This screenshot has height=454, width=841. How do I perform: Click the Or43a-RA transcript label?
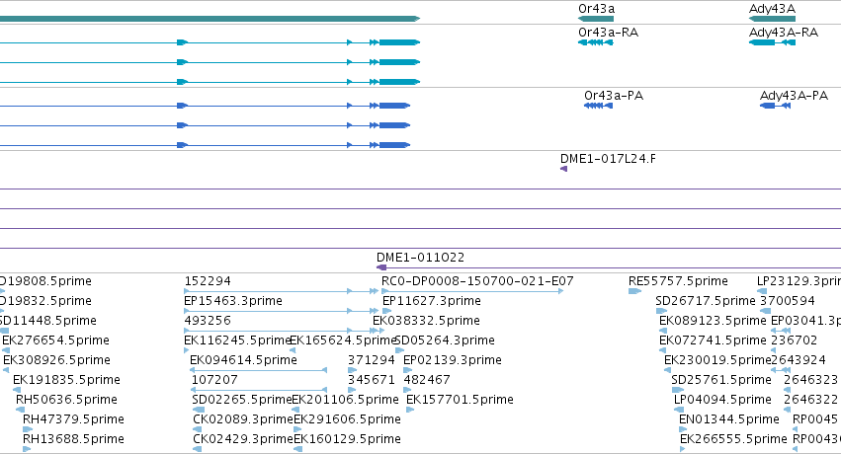(608, 33)
